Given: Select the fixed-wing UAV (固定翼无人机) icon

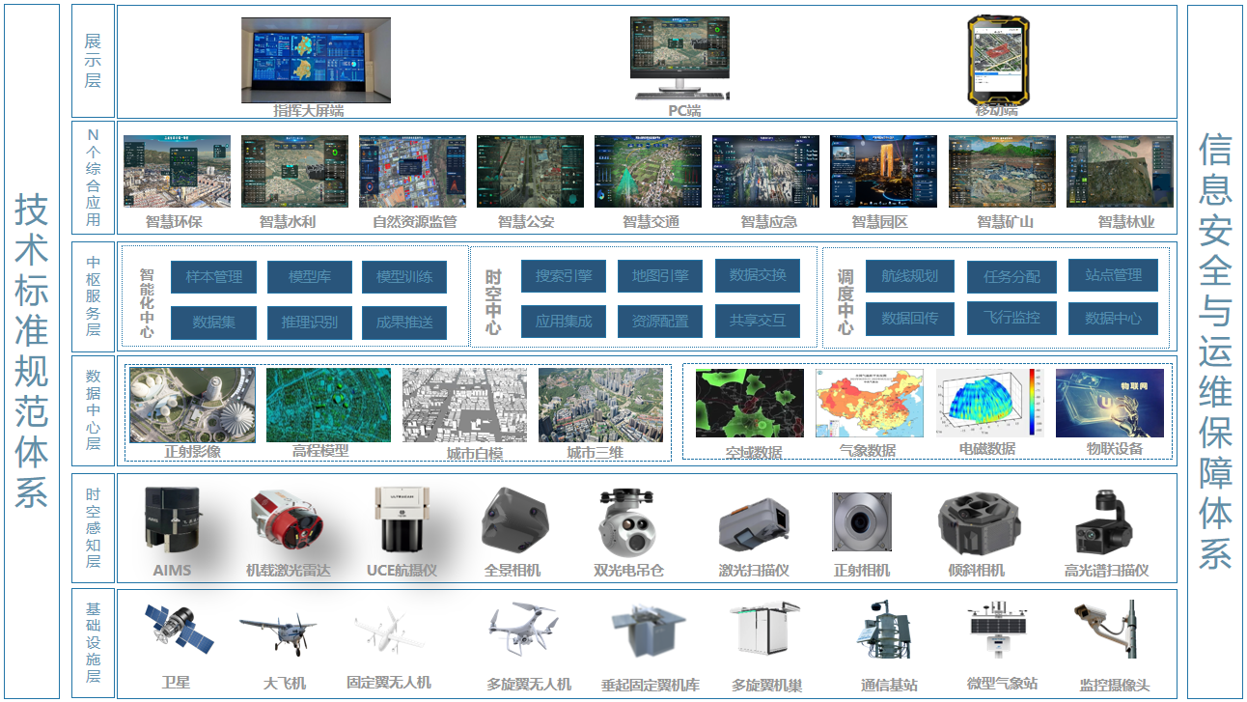Looking at the screenshot, I should coord(388,633).
